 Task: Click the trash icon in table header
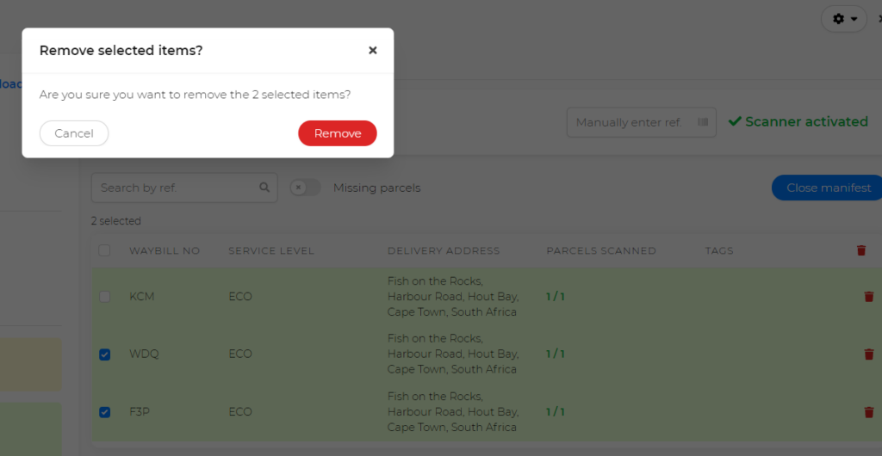pyautogui.click(x=861, y=250)
